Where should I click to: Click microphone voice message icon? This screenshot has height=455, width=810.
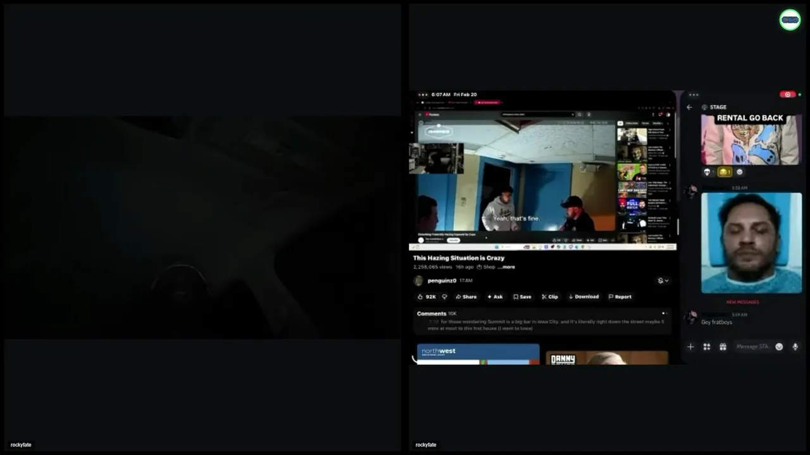795,346
